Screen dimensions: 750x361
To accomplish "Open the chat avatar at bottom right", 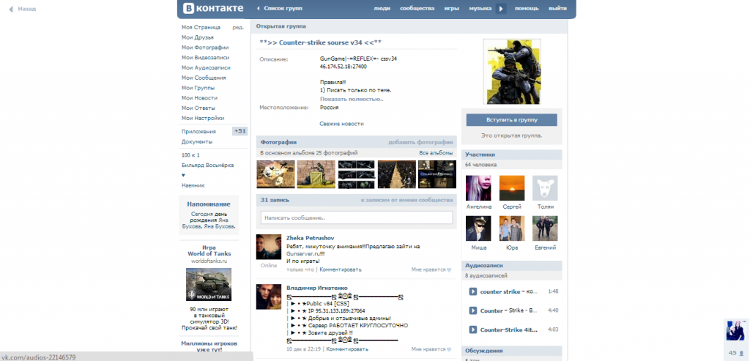I will pyautogui.click(x=735, y=330).
